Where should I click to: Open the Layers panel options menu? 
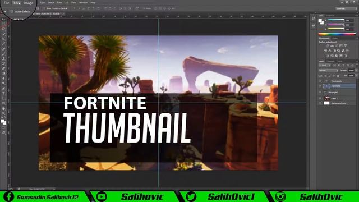[x=357, y=61]
